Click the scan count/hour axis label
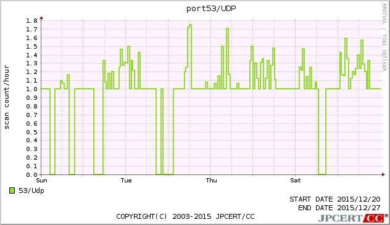 point(7,97)
